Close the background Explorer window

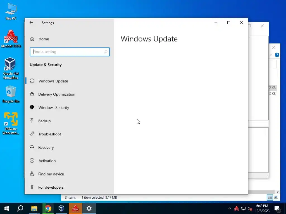coord(274,47)
